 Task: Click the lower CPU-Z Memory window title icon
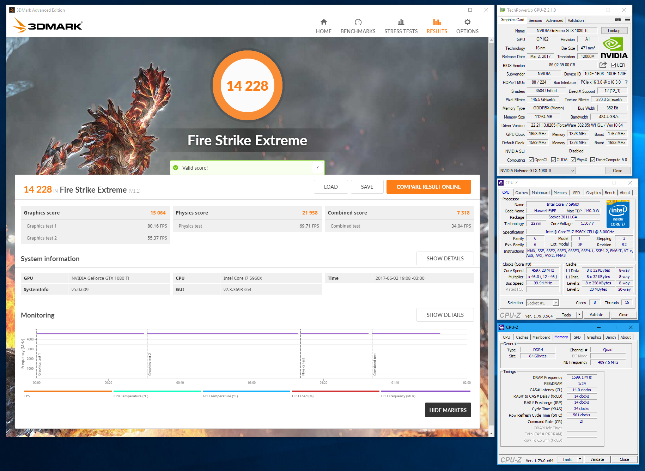(501, 327)
